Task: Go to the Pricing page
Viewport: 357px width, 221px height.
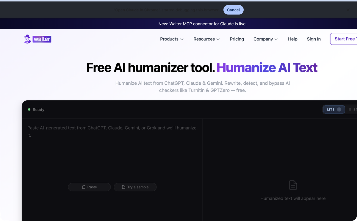Action: click(x=237, y=39)
